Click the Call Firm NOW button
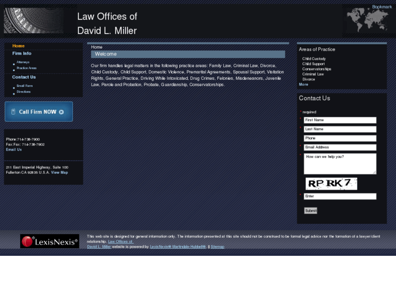The height and width of the screenshot is (296, 396). (39, 111)
